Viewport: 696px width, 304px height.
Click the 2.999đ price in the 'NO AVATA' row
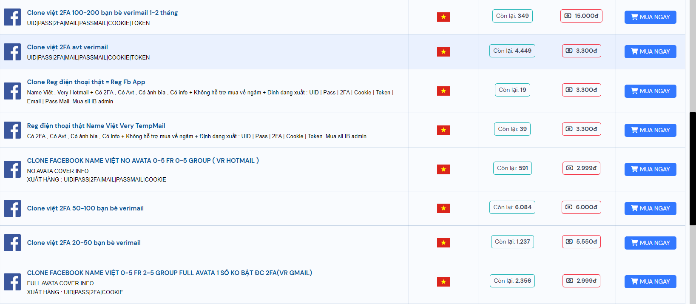click(581, 168)
